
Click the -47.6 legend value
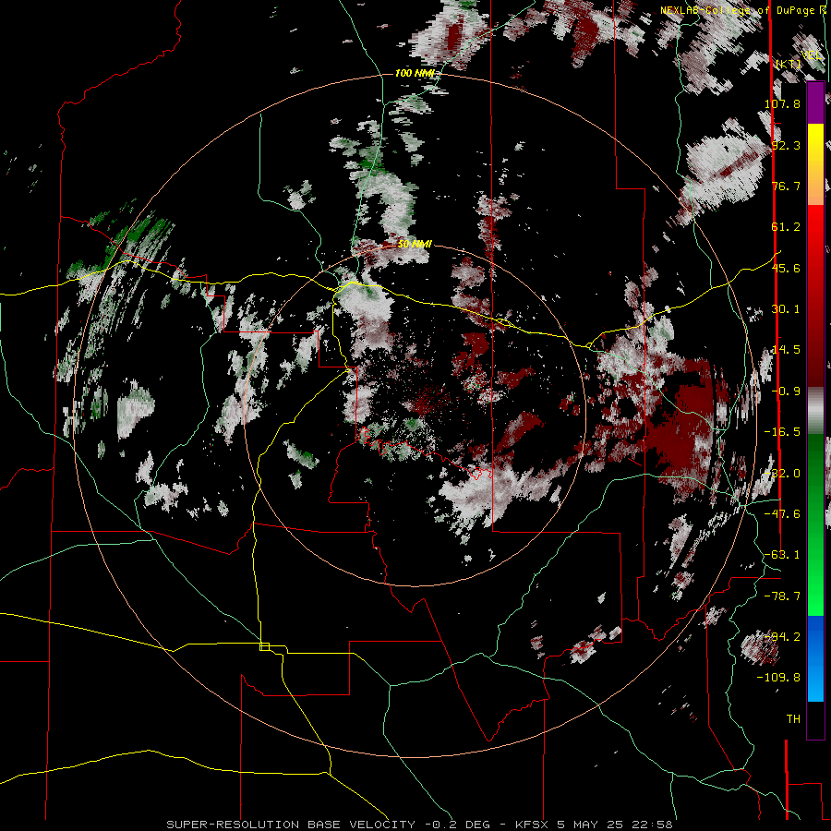(x=783, y=514)
